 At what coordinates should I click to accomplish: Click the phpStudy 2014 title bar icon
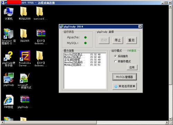pos(61,27)
